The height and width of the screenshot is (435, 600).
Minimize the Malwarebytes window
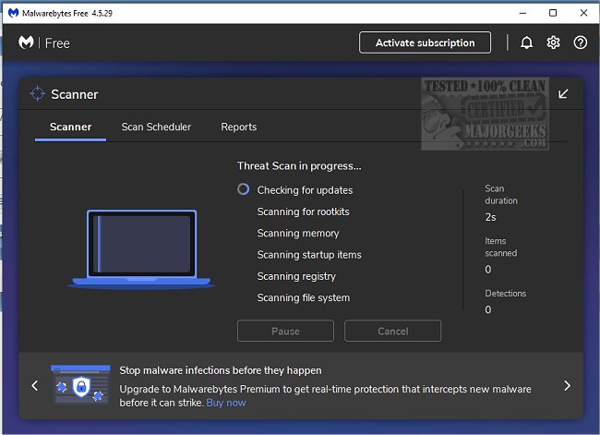click(522, 13)
